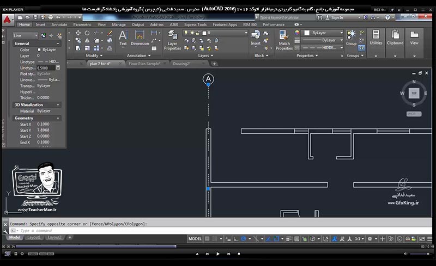Select the Copy tool in Modify panel
The width and height of the screenshot is (436, 266).
coord(78,41)
